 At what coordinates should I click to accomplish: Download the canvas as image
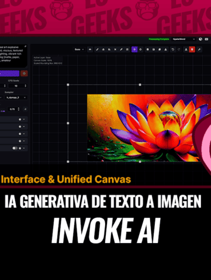click(x=165, y=50)
